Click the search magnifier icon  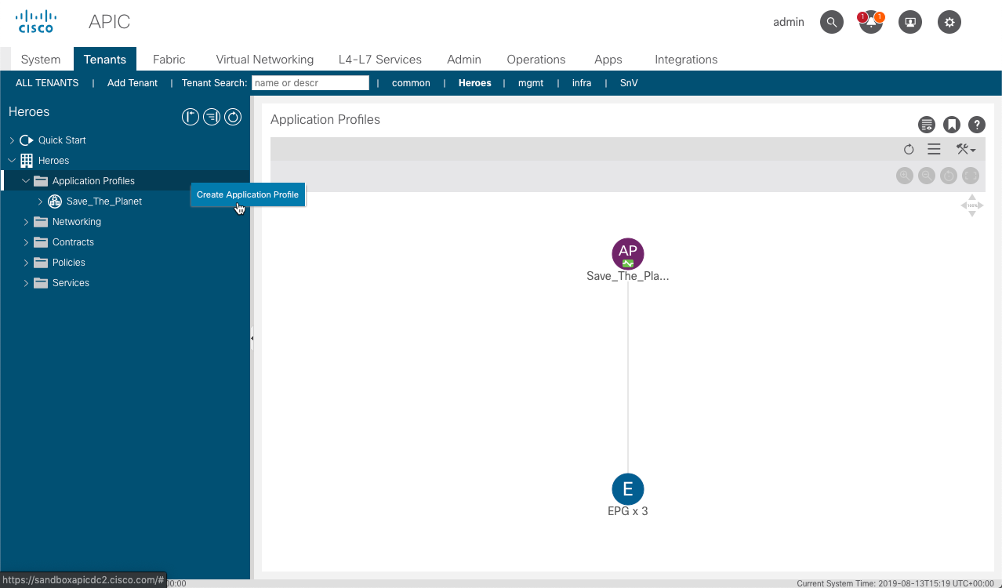pos(831,22)
